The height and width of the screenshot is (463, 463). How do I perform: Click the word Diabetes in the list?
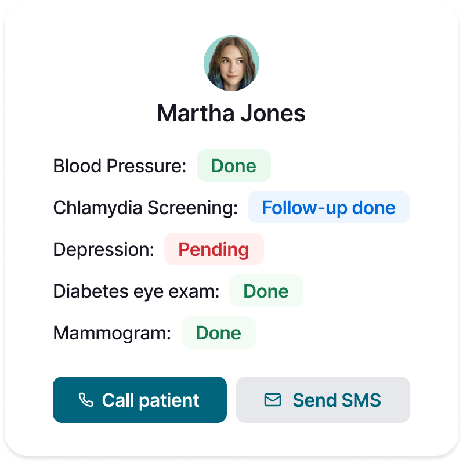point(89,291)
